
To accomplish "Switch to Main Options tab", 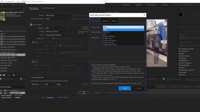I will click(x=34, y=8).
